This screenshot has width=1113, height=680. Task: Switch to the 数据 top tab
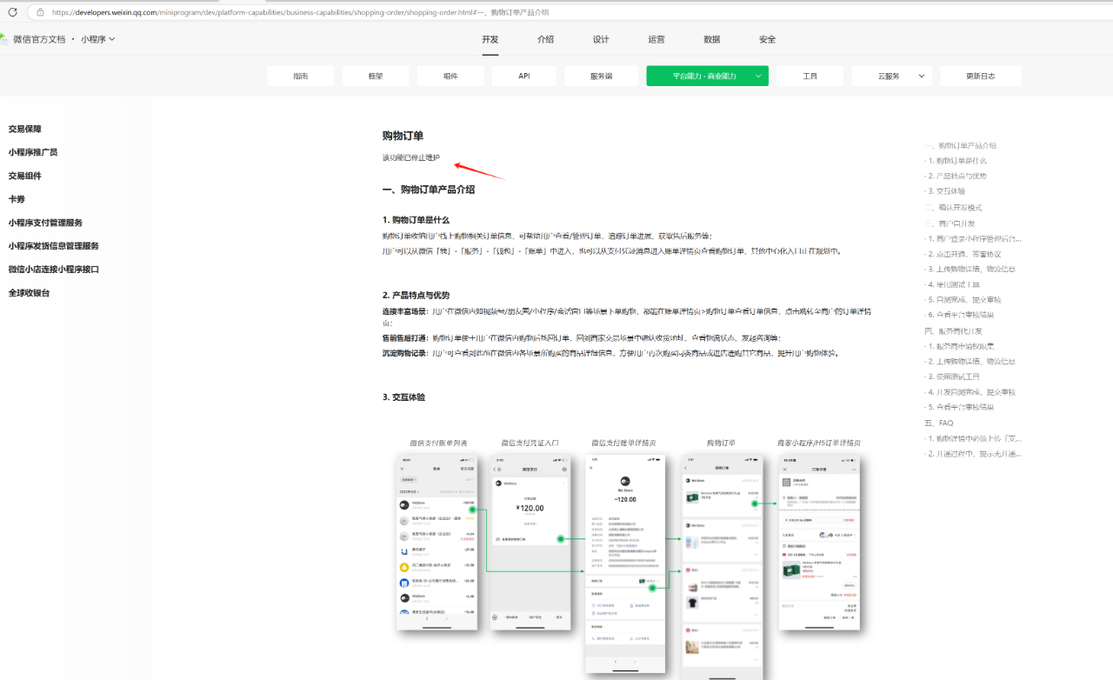(x=711, y=39)
